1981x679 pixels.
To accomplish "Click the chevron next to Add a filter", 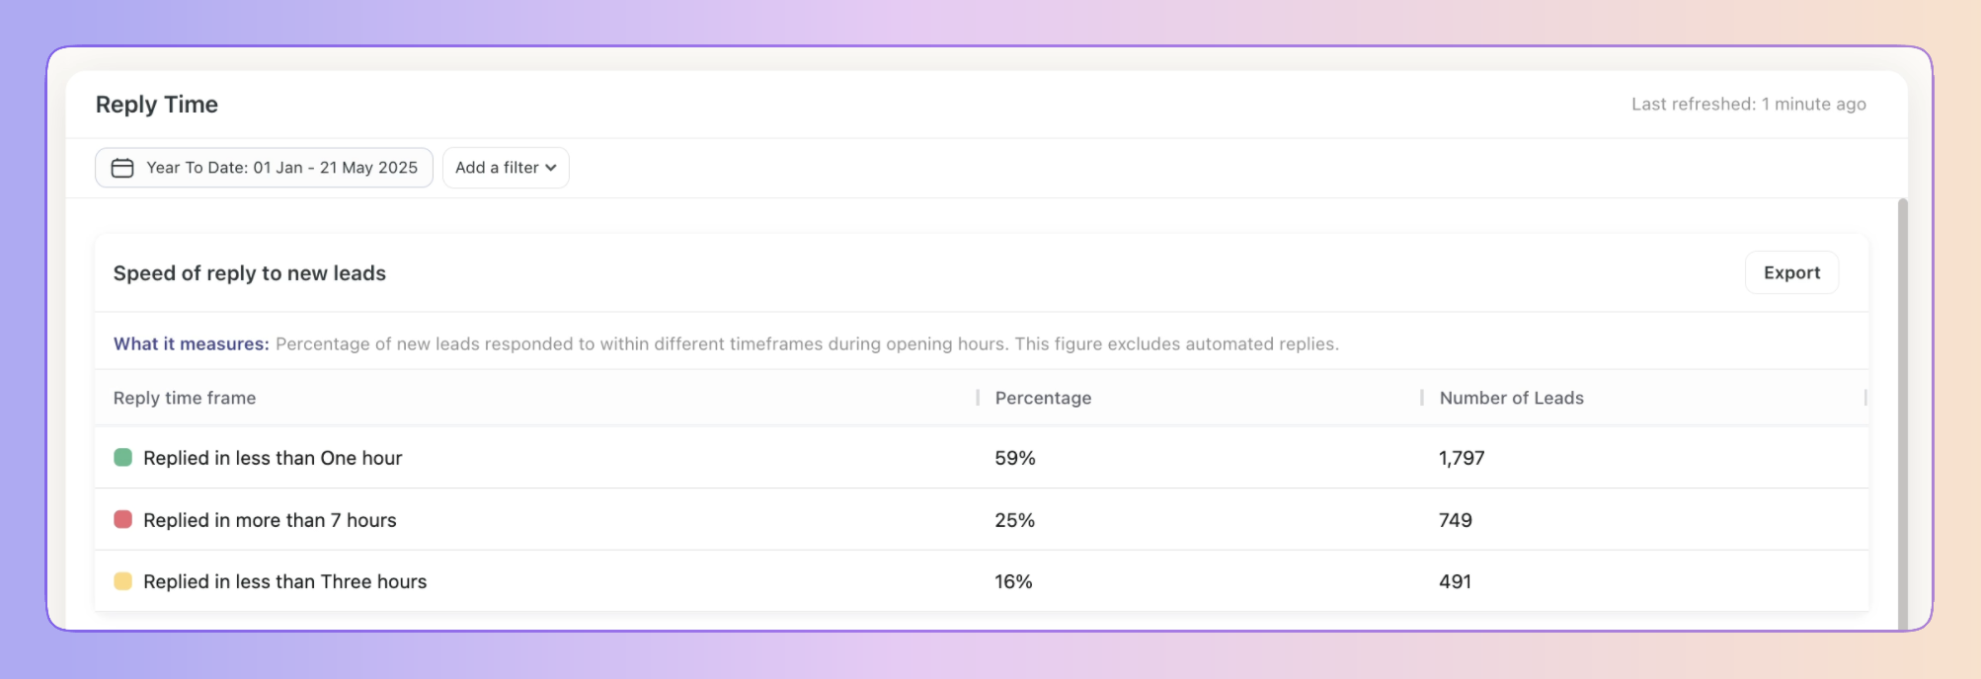I will 551,168.
